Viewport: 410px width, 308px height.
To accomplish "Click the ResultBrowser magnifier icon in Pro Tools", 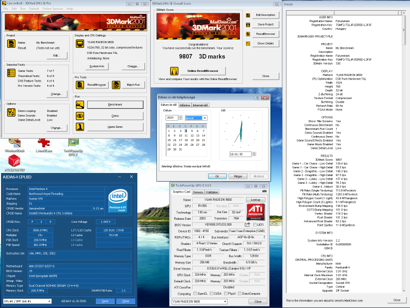I will click(x=80, y=85).
